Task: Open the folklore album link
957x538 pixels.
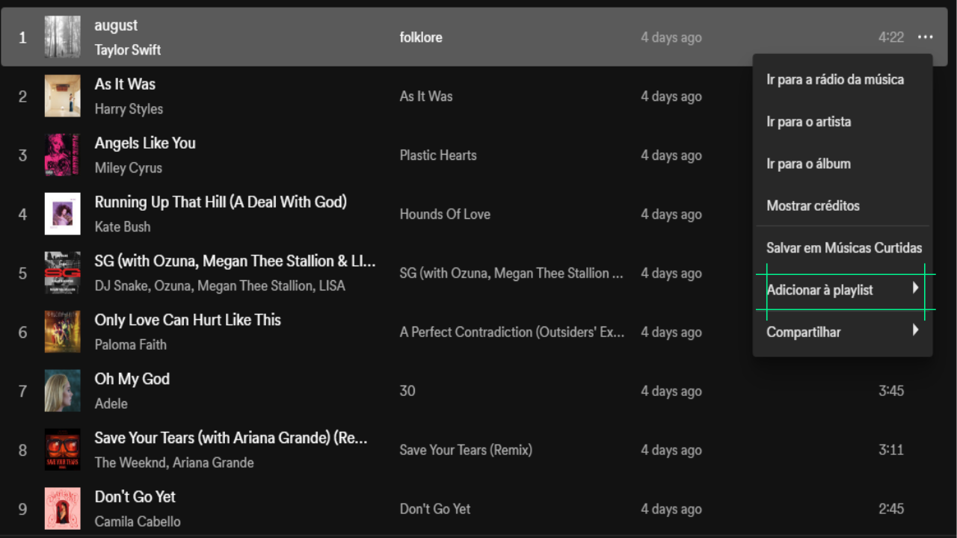Action: [421, 37]
